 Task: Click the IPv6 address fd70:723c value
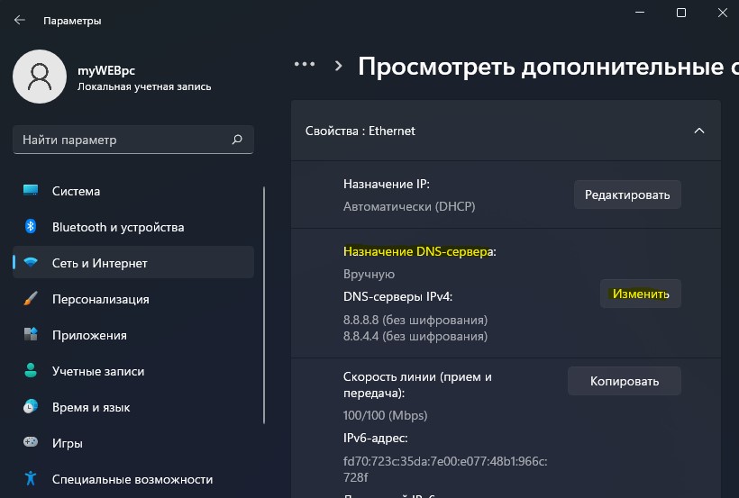coord(445,469)
